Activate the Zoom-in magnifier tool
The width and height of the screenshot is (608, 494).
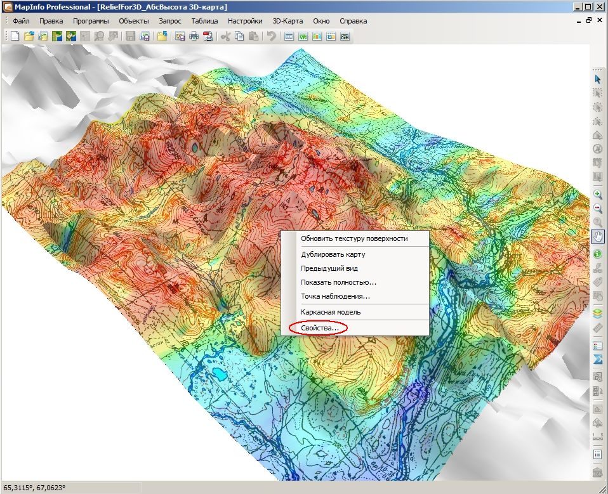(x=598, y=194)
